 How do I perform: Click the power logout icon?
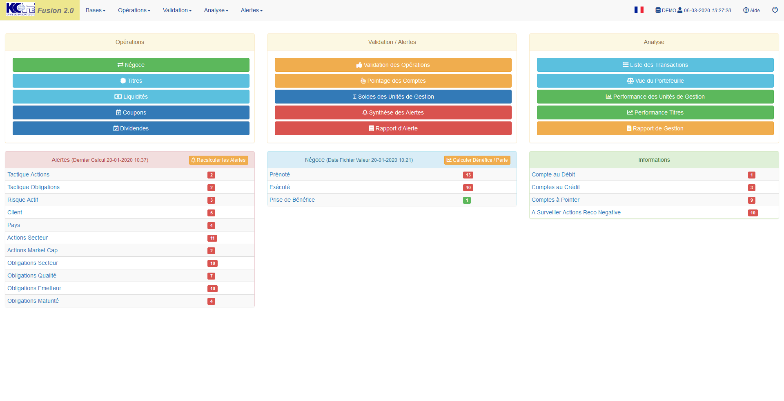click(775, 10)
